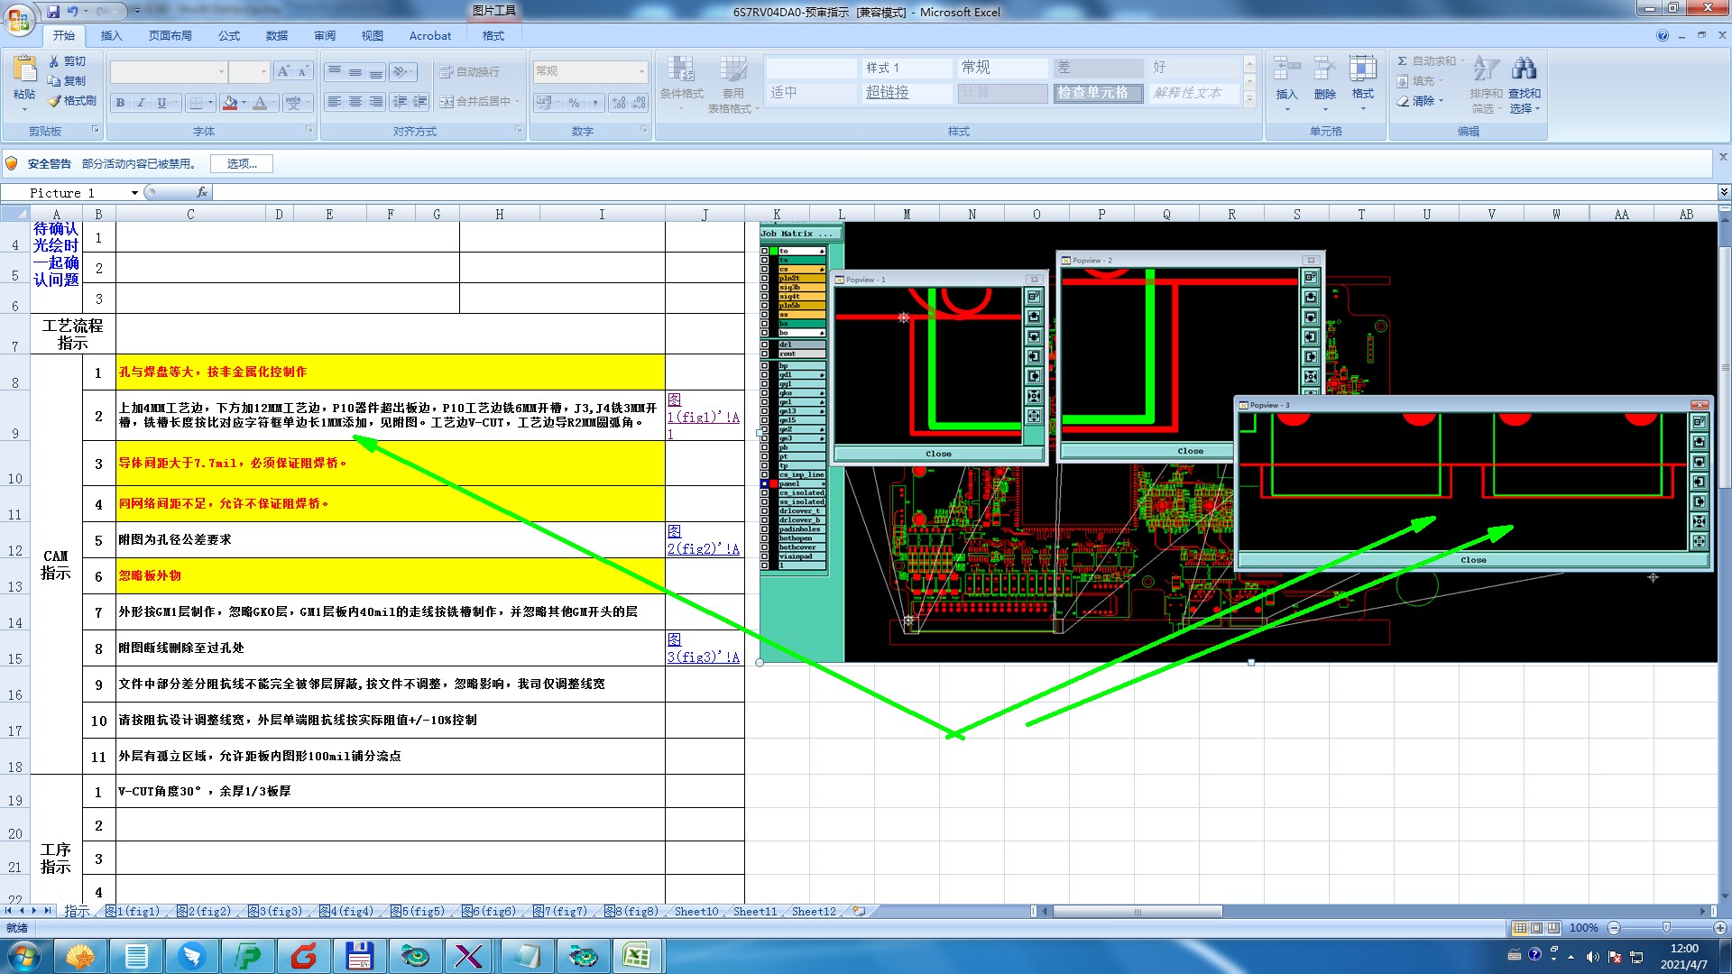Open the 常规 number format dropdown
Image resolution: width=1732 pixels, height=974 pixels.
[x=641, y=71]
